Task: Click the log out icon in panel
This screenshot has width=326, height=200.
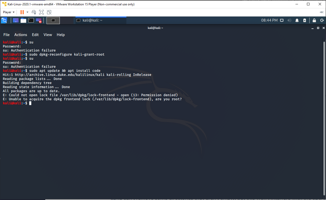Action: [x=322, y=20]
